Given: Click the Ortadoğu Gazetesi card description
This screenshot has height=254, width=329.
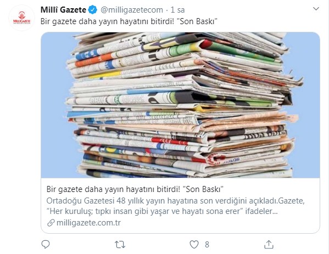Looking at the screenshot, I should pyautogui.click(x=175, y=206).
